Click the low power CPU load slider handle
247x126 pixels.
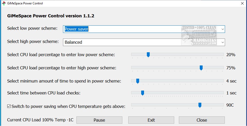point(148,55)
